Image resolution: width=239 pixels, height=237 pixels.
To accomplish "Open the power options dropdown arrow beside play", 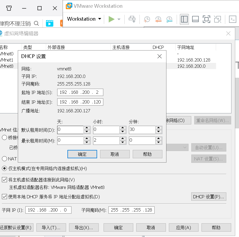I will pyautogui.click(x=119, y=19).
